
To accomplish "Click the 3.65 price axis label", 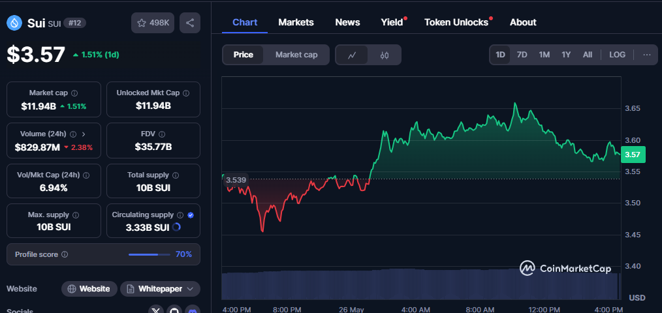I will [633, 108].
